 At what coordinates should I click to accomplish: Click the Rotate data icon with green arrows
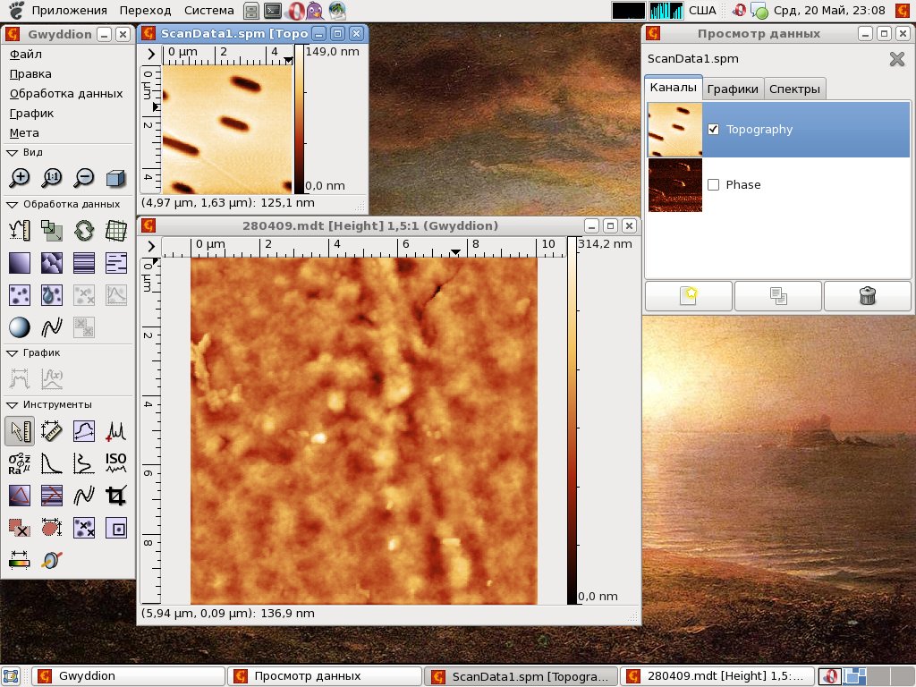click(x=83, y=230)
